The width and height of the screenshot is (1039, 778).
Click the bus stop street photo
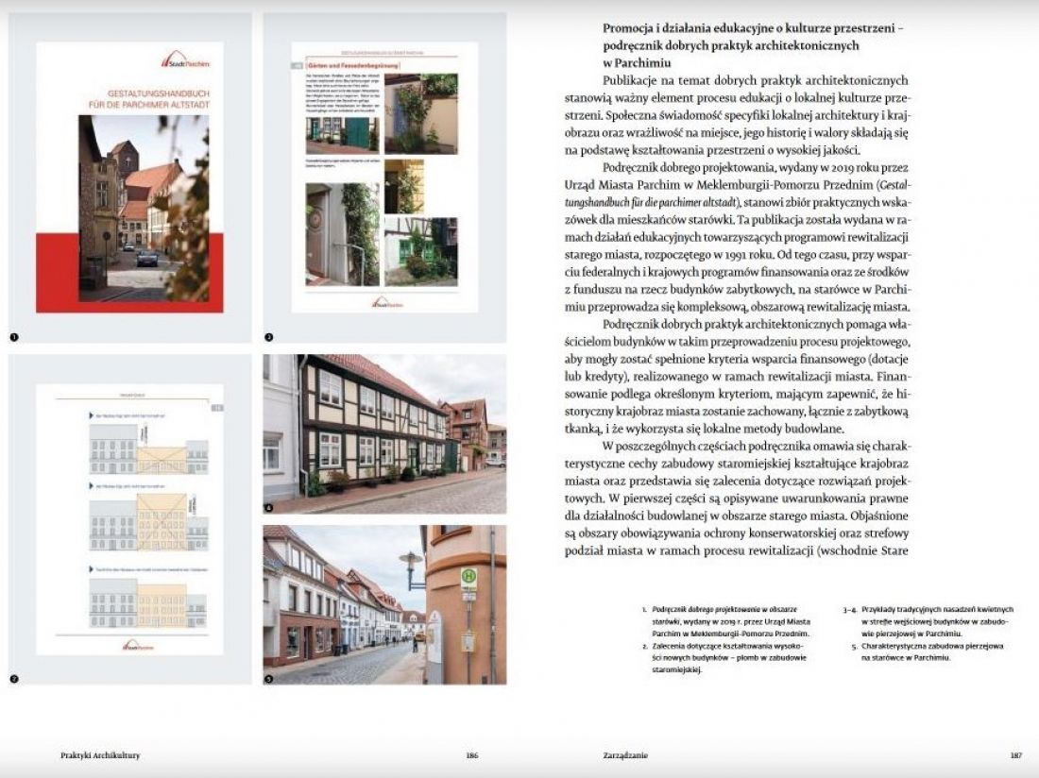384,604
